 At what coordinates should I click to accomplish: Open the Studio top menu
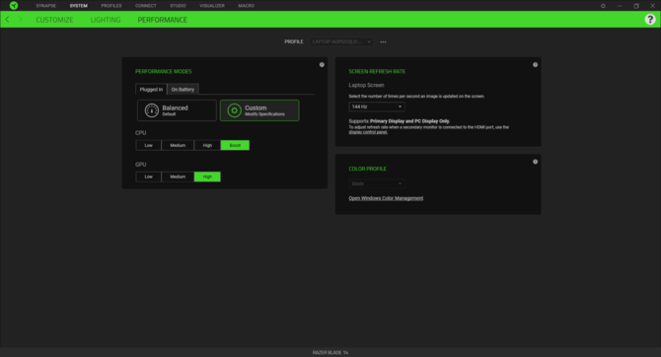tap(178, 6)
